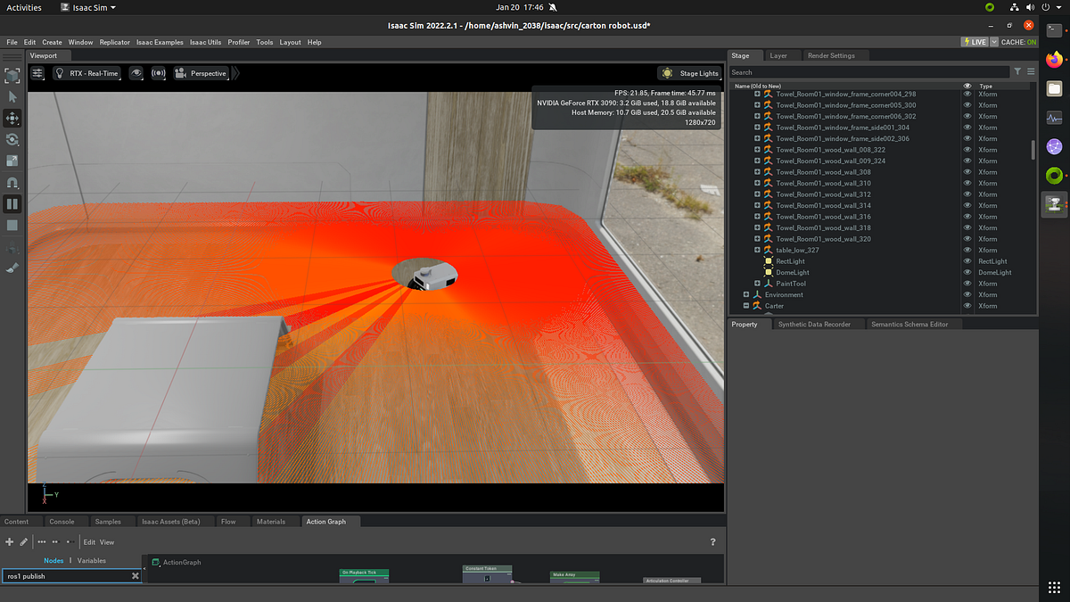
Task: Open the Isaac Sim icon in the right dock
Action: click(1055, 203)
